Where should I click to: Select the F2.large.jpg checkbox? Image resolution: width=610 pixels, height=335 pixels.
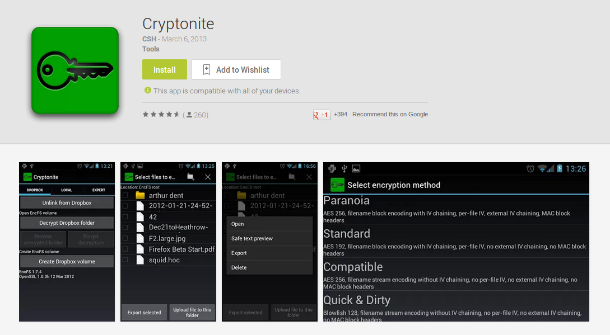pos(125,238)
